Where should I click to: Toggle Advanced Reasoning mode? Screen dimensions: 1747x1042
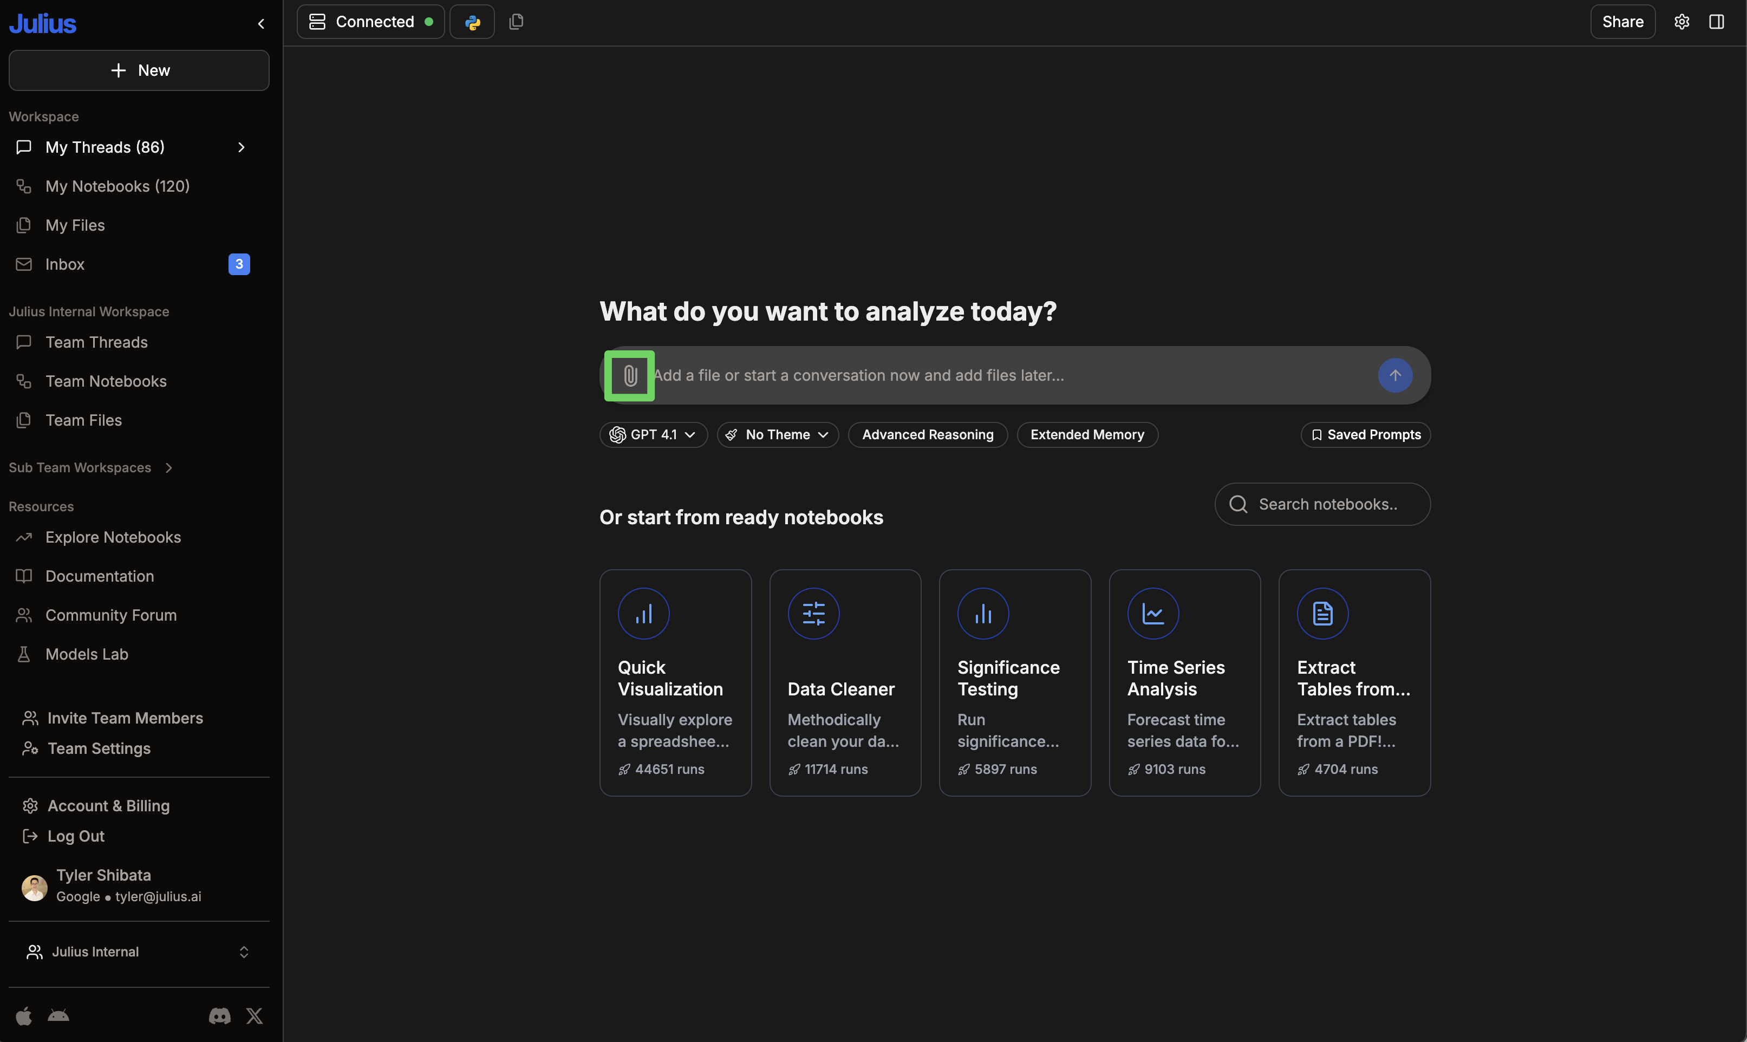pos(927,435)
